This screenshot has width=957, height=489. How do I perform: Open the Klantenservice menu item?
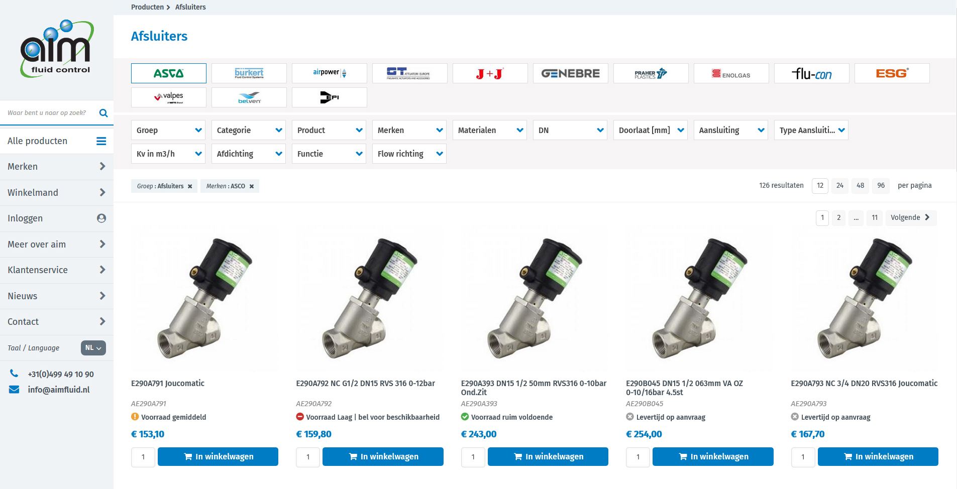[x=56, y=270]
